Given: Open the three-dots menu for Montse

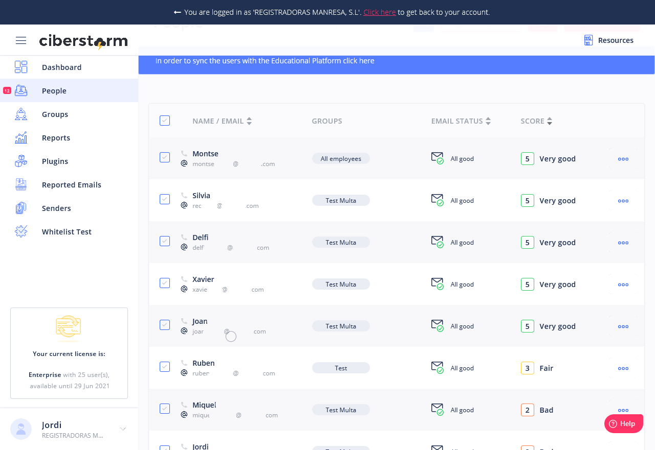Looking at the screenshot, I should pyautogui.click(x=623, y=159).
